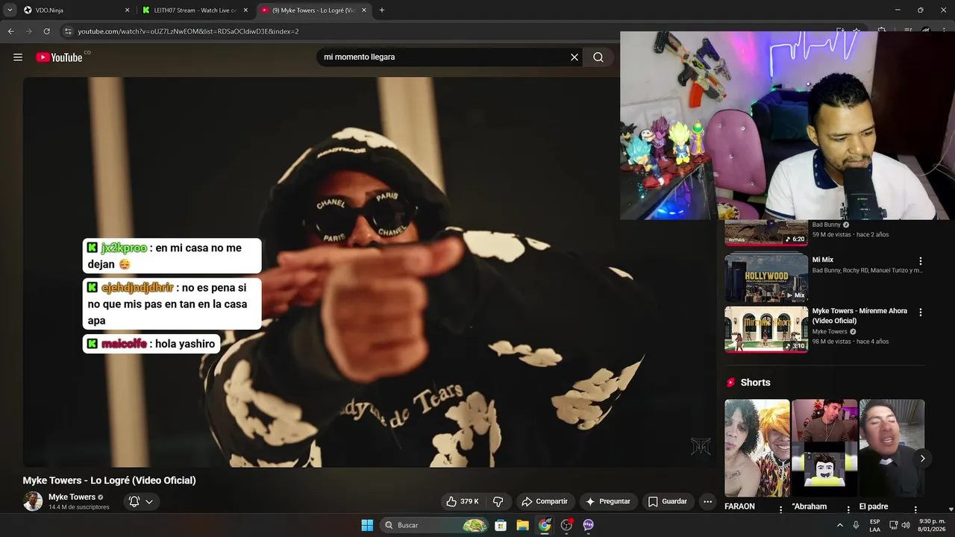
Task: Open Myke Towers - Mírenme Ahora title
Action: [x=859, y=315]
